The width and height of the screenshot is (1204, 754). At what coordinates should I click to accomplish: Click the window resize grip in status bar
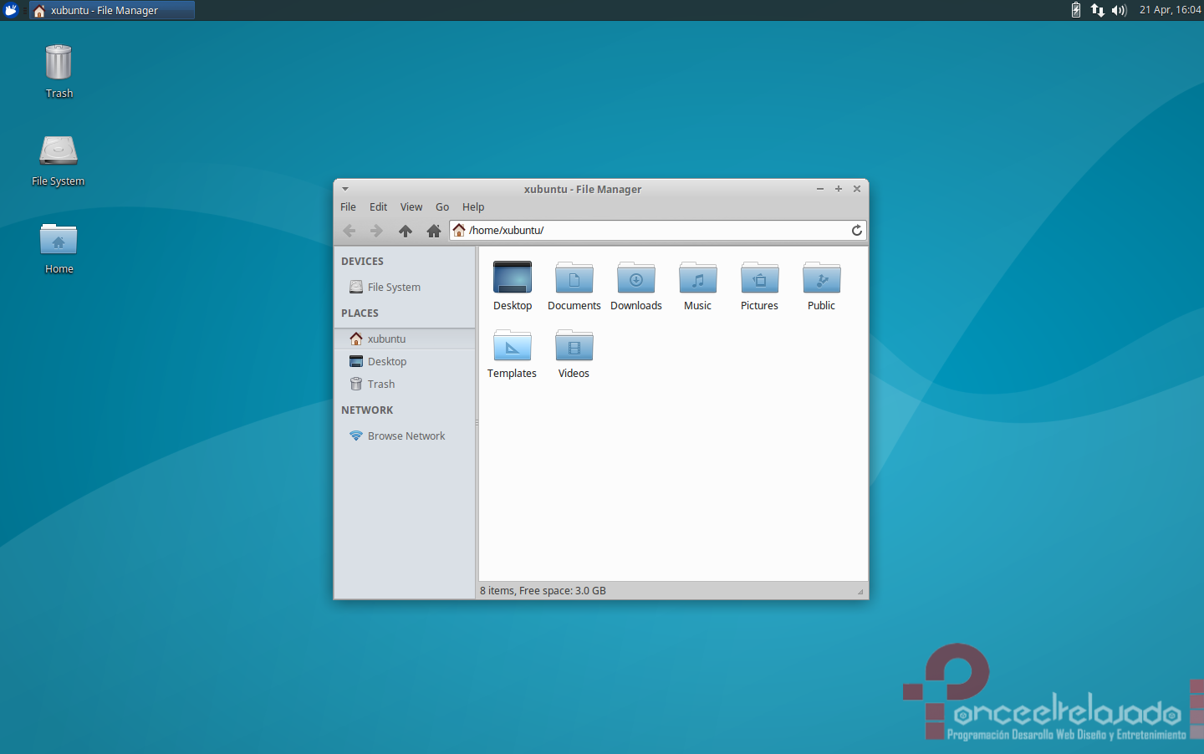860,592
